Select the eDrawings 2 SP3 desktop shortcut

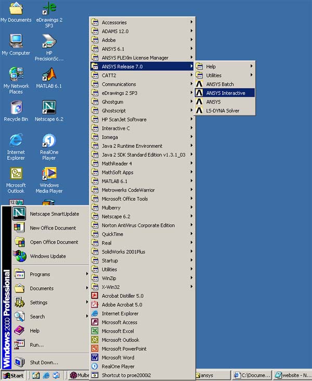[49, 15]
